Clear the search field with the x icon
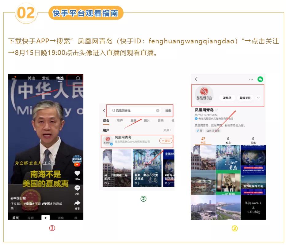 click(158, 111)
